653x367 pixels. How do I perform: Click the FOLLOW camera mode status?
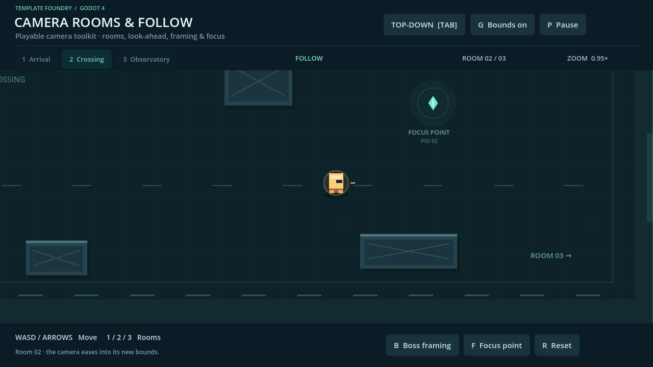(x=309, y=59)
